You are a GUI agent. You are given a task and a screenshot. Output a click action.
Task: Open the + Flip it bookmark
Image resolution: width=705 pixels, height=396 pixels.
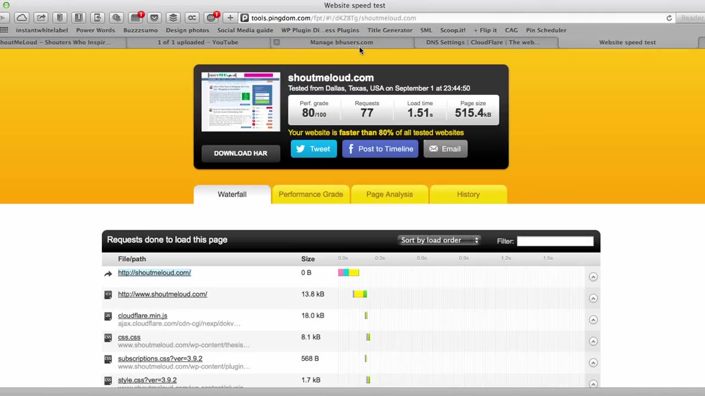coord(485,30)
